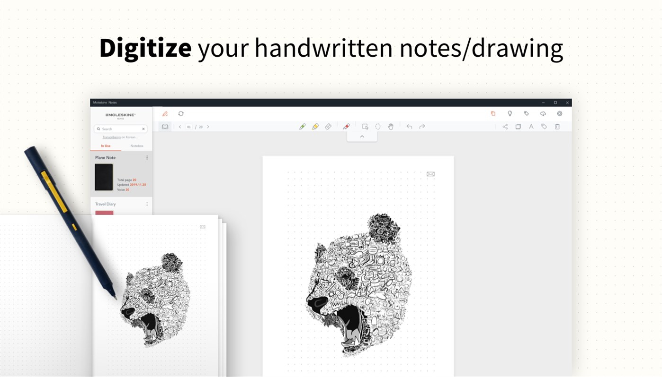Click the orange pen edit icon
The height and width of the screenshot is (377, 662).
(x=165, y=114)
